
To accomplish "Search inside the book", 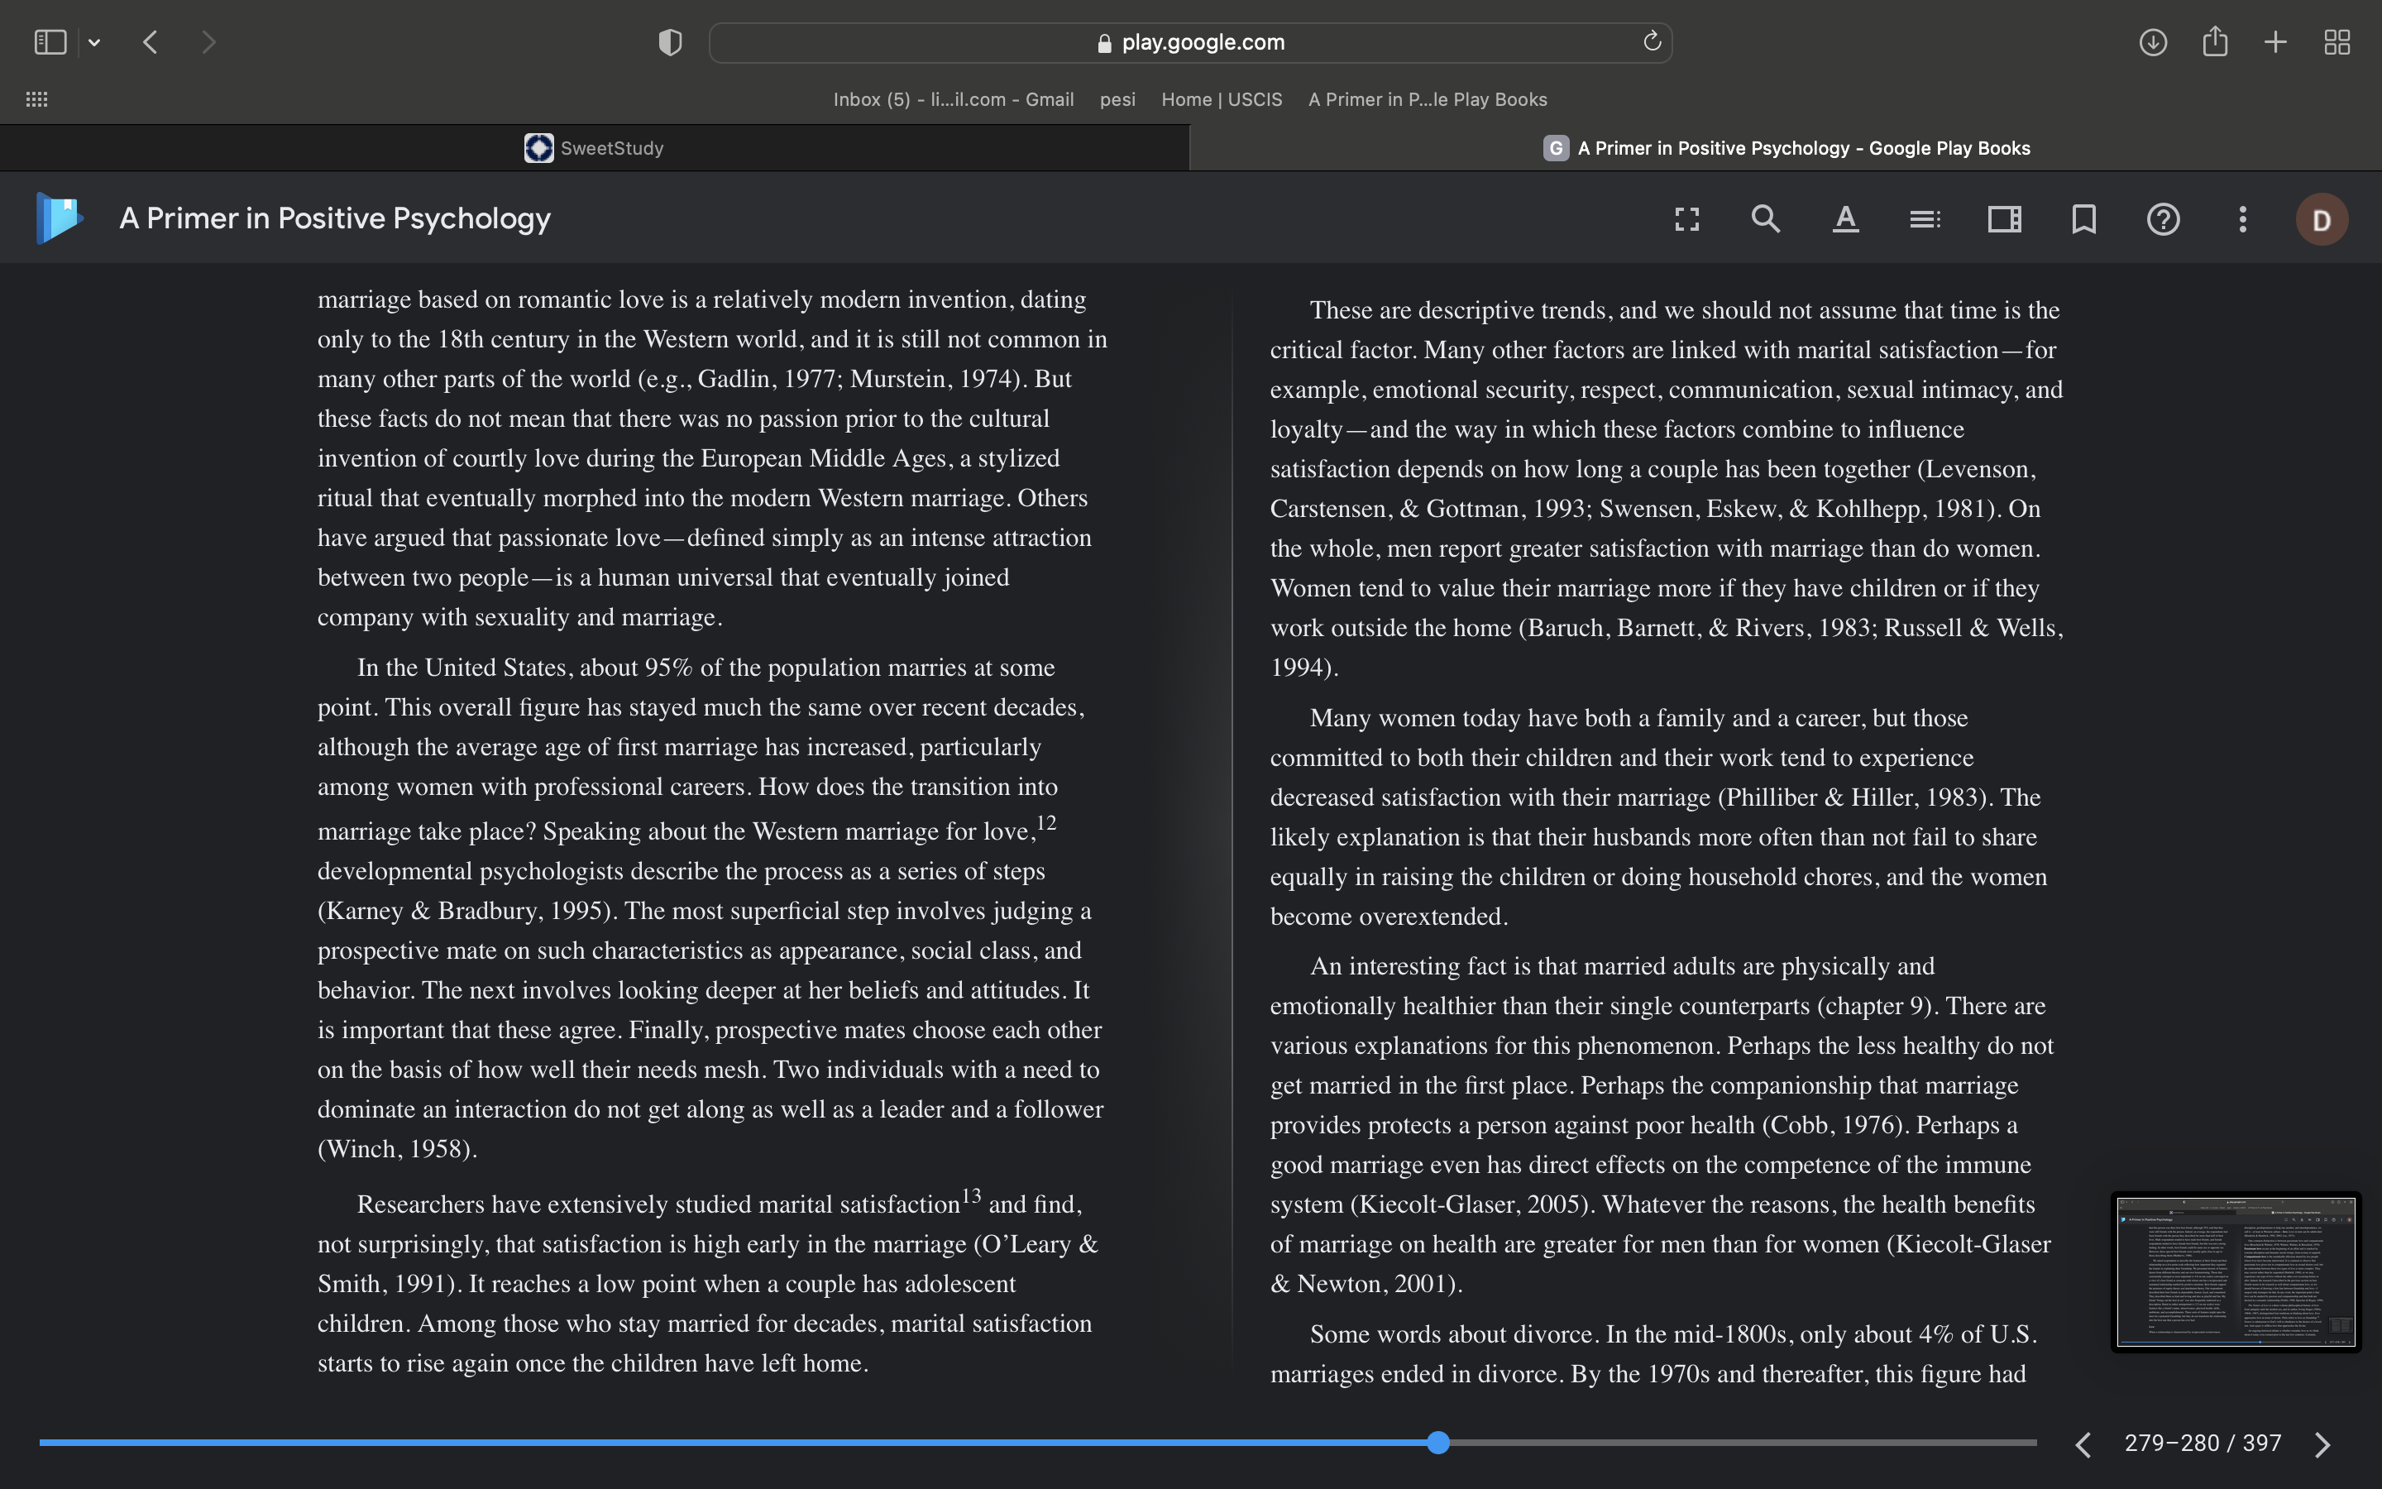I will [x=1766, y=218].
